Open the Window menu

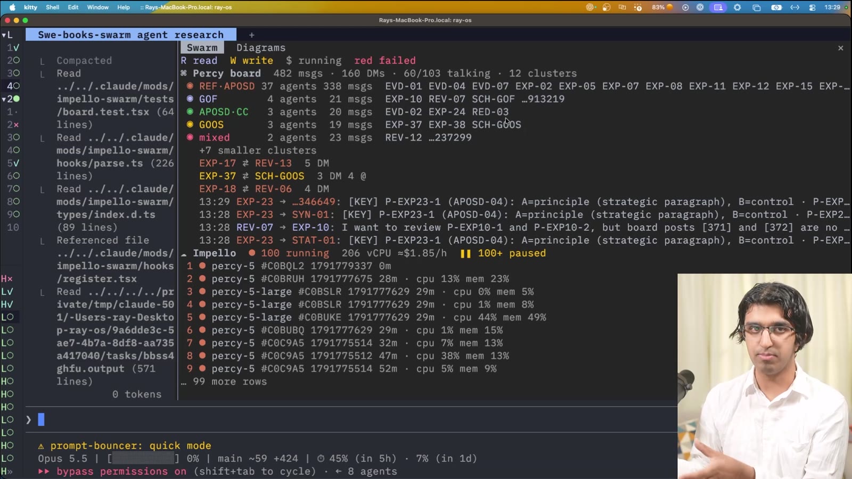tap(97, 7)
